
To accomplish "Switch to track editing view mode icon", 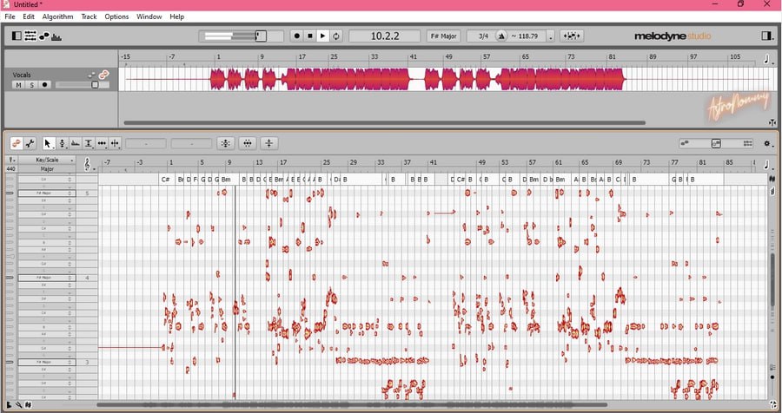I will pos(716,143).
